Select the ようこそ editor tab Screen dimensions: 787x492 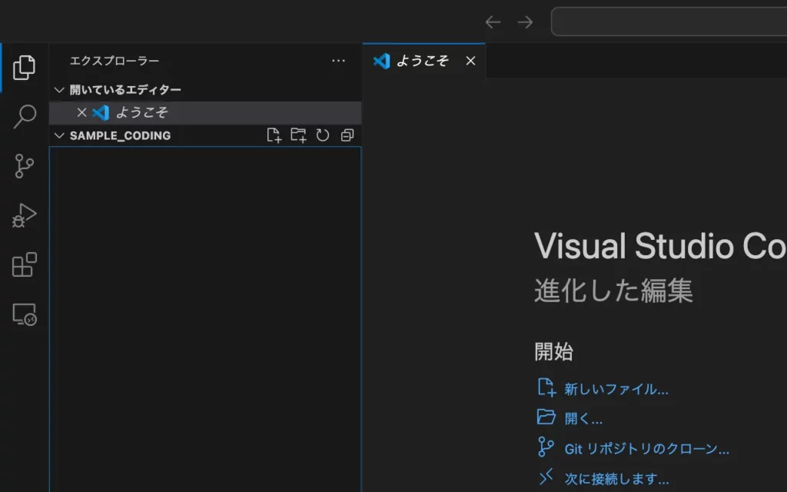pyautogui.click(x=423, y=61)
